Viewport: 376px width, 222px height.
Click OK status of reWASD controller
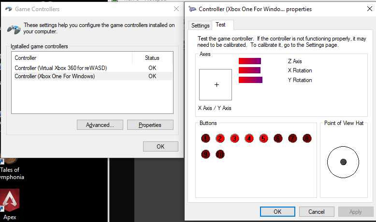click(152, 68)
